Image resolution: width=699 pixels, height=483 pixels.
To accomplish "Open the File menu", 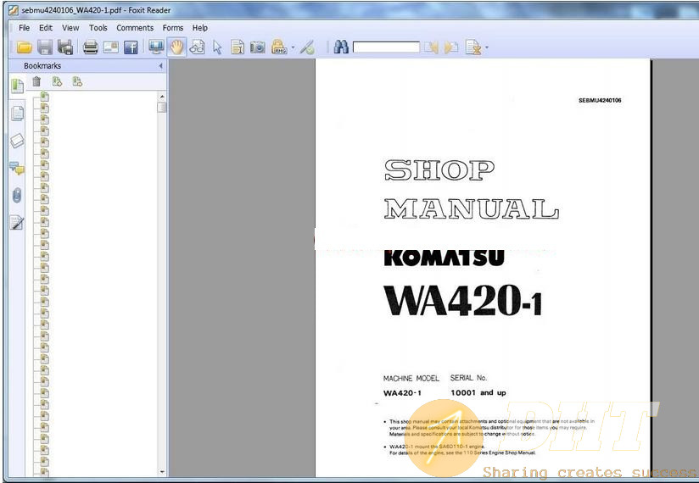I will (24, 28).
